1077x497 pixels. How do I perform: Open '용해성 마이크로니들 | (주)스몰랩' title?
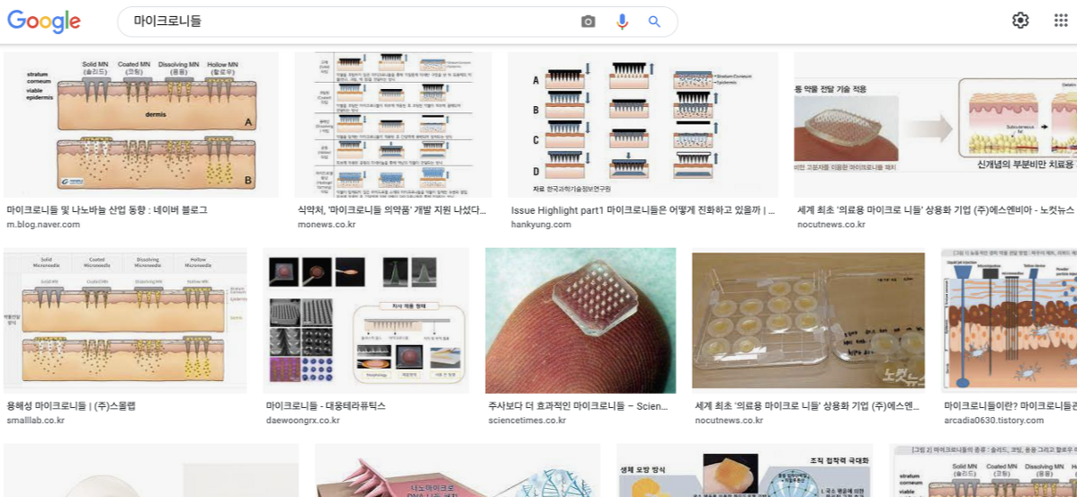click(71, 405)
